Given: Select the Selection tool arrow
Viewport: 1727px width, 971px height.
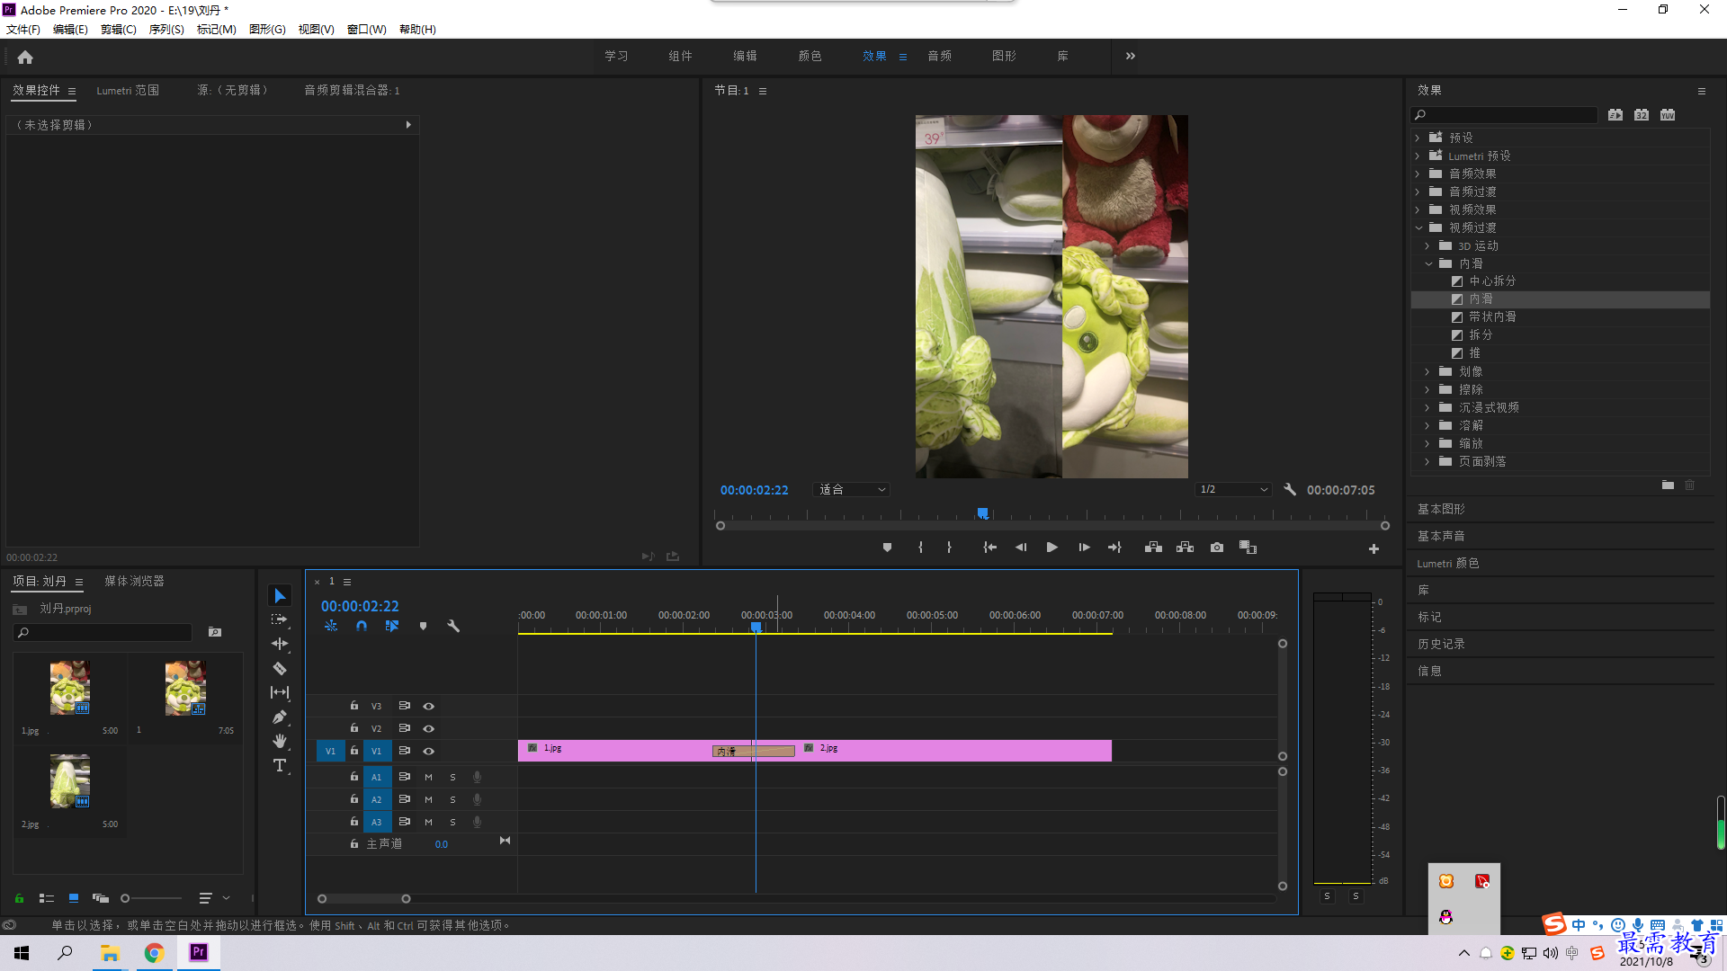Looking at the screenshot, I should (280, 596).
